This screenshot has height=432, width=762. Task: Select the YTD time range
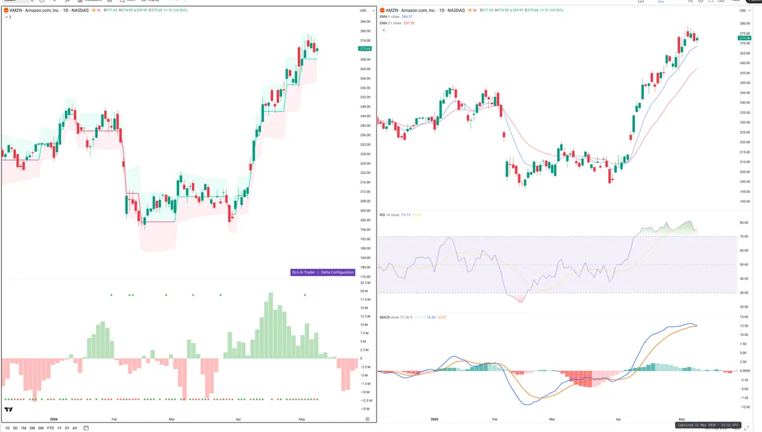point(50,428)
